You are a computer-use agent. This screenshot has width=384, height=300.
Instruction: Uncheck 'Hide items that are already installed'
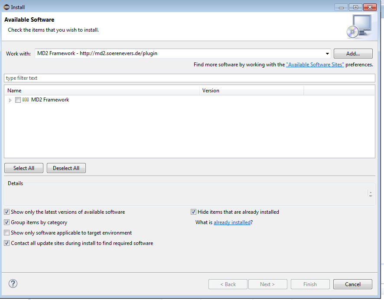[193, 212]
